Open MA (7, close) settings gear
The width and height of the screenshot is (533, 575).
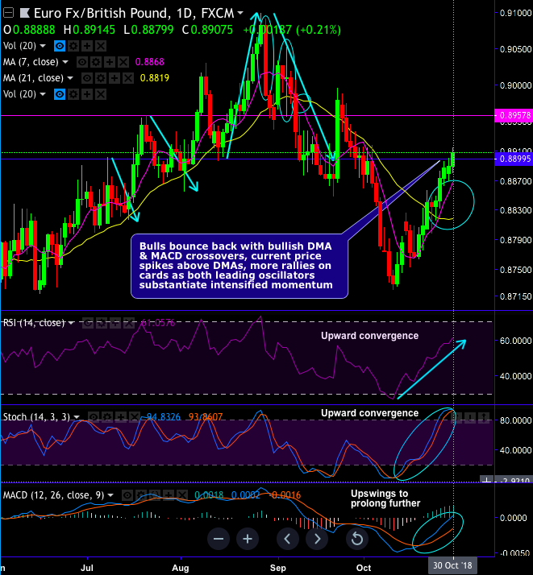[96, 62]
